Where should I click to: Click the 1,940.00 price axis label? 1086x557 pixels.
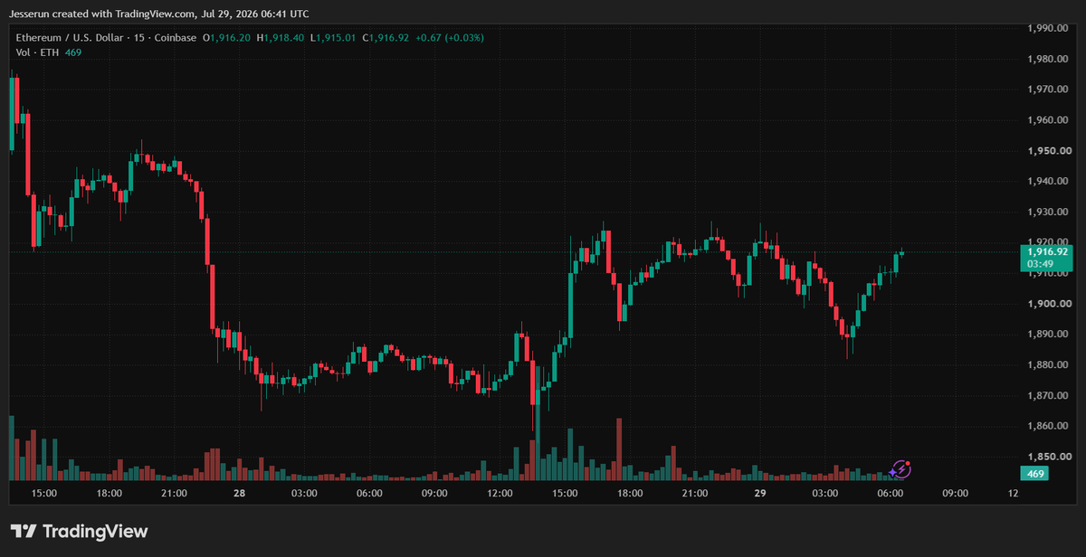1050,181
